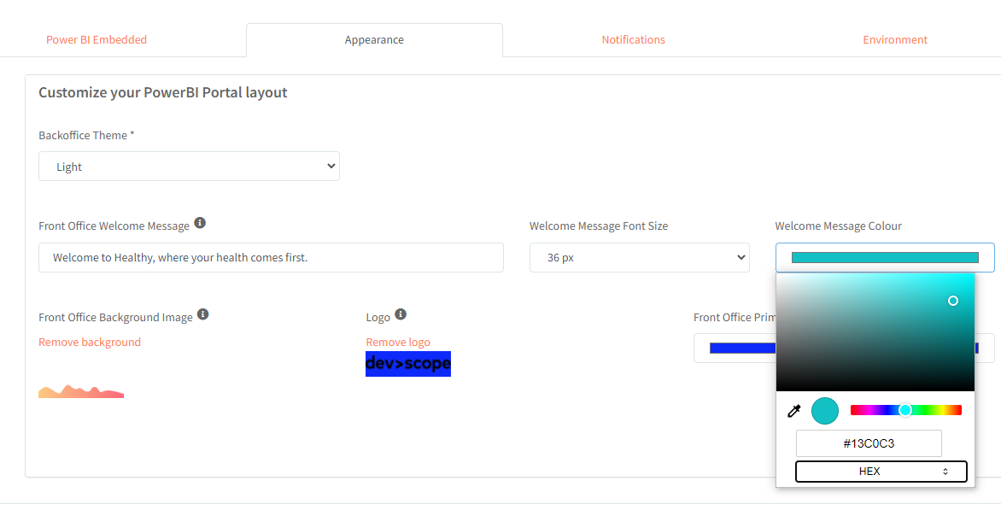The width and height of the screenshot is (1001, 510).
Task: Click the Remove background link
Action: pyautogui.click(x=90, y=342)
